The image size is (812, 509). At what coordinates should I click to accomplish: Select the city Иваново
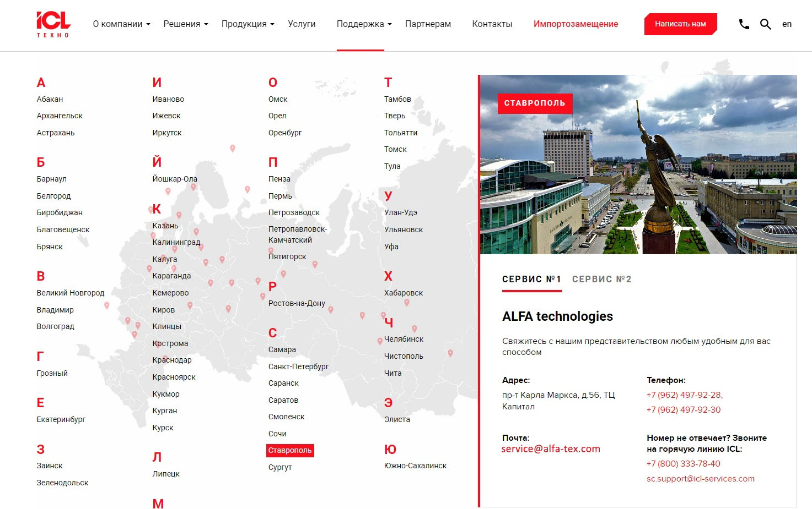[x=168, y=100]
